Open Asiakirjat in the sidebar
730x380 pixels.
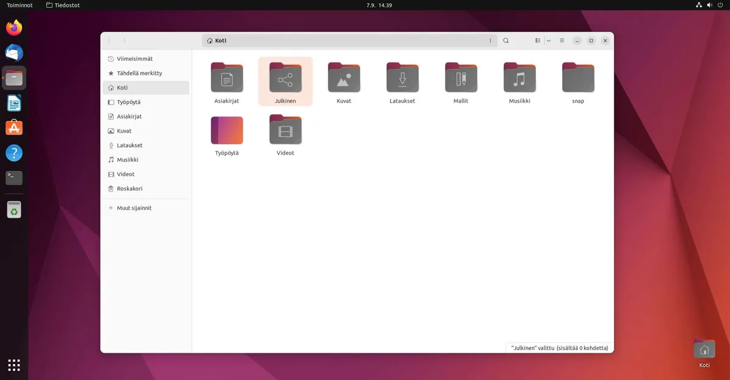click(146, 116)
